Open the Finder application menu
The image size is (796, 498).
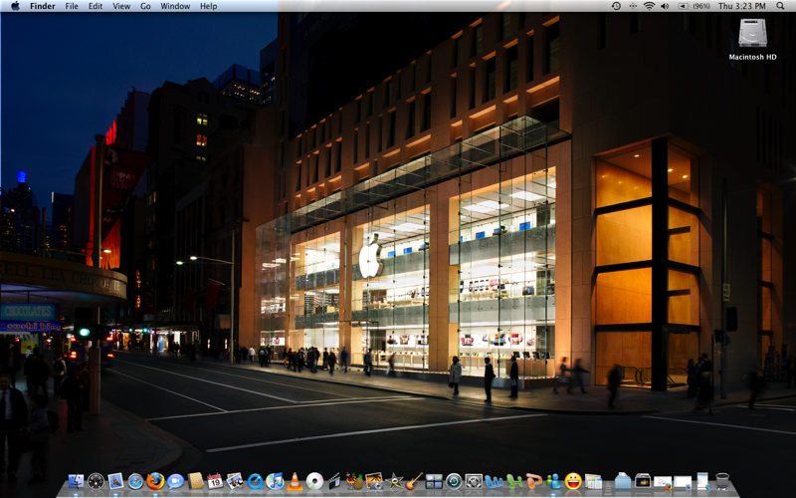(x=42, y=6)
